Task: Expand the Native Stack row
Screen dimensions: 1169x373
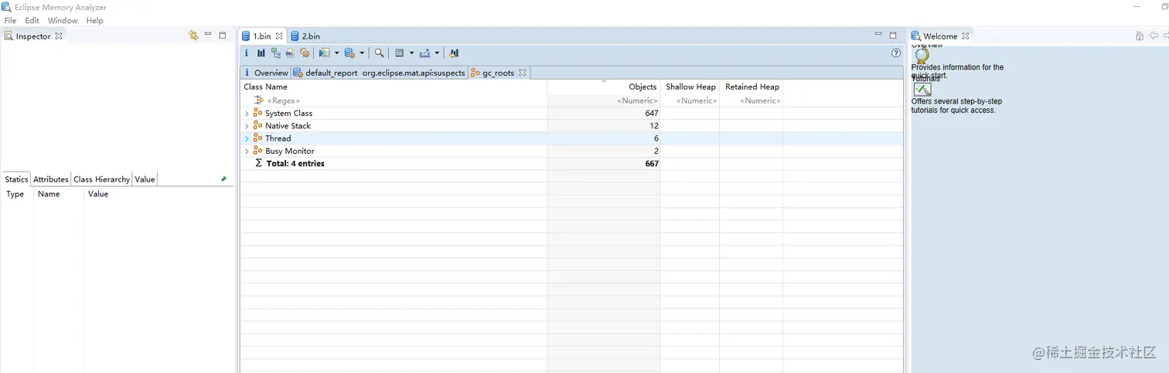Action: pos(247,126)
